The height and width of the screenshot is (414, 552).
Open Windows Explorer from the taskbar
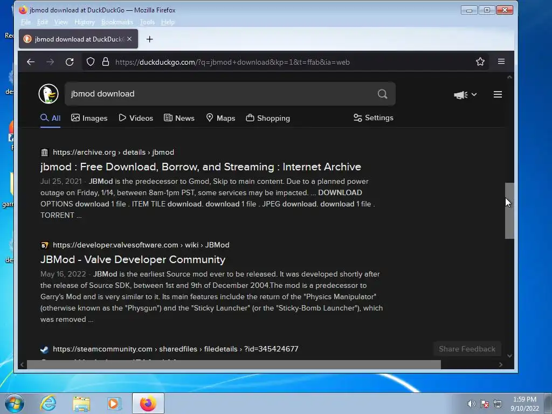pos(81,403)
